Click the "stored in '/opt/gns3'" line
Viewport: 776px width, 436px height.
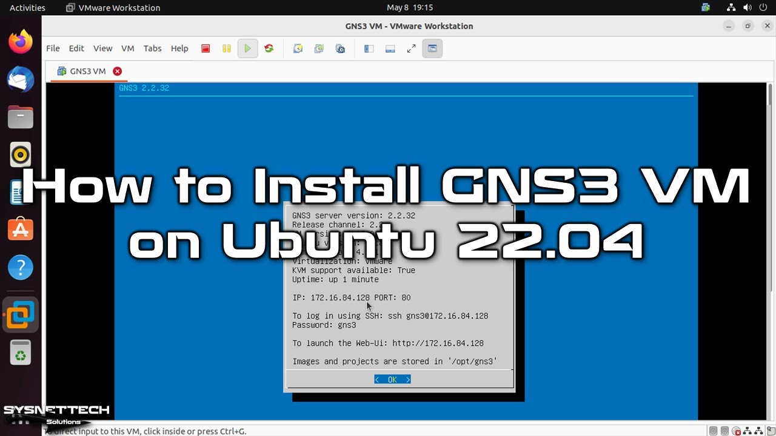[395, 361]
